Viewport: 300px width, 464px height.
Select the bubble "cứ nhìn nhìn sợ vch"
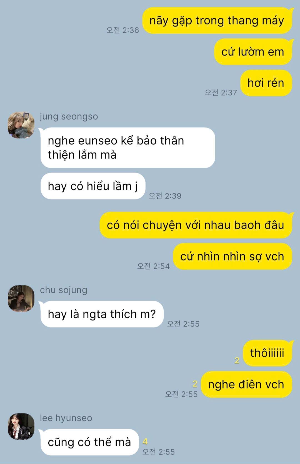(x=232, y=256)
